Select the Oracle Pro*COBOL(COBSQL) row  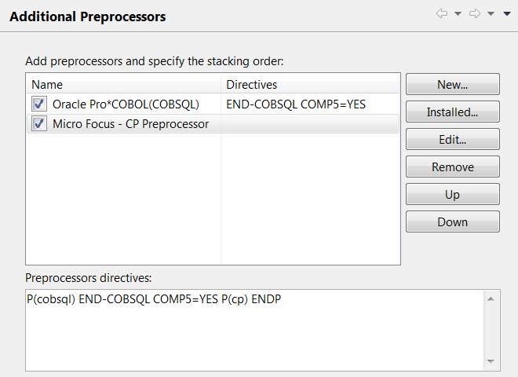pyautogui.click(x=126, y=104)
